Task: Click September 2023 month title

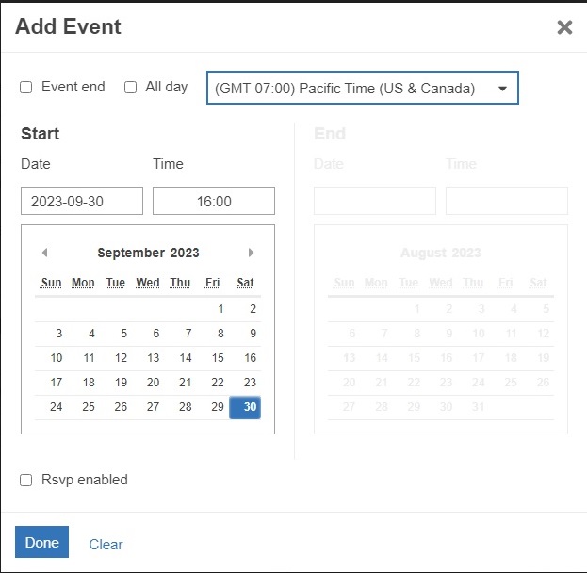Action: (148, 253)
